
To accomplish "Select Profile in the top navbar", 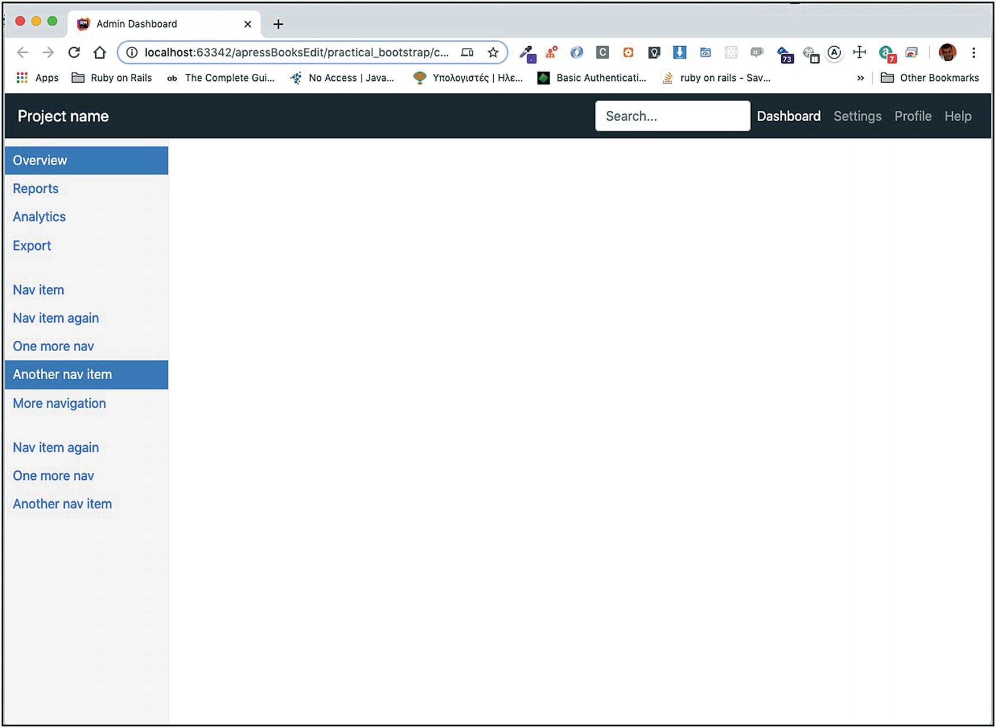I will click(912, 116).
